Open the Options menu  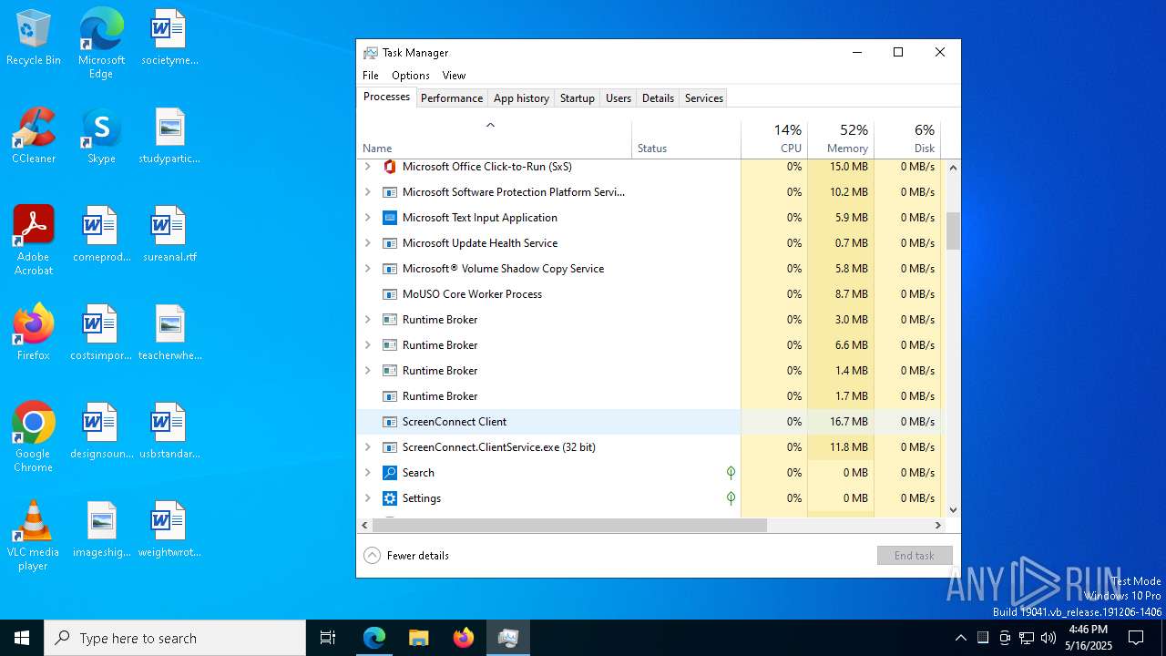(x=411, y=76)
